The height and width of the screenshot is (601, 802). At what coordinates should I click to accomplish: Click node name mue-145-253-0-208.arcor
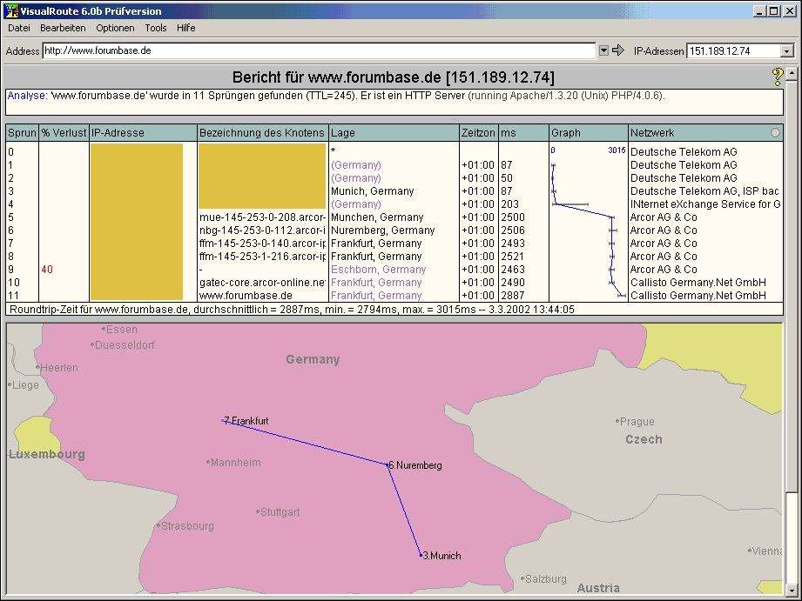coord(262,217)
